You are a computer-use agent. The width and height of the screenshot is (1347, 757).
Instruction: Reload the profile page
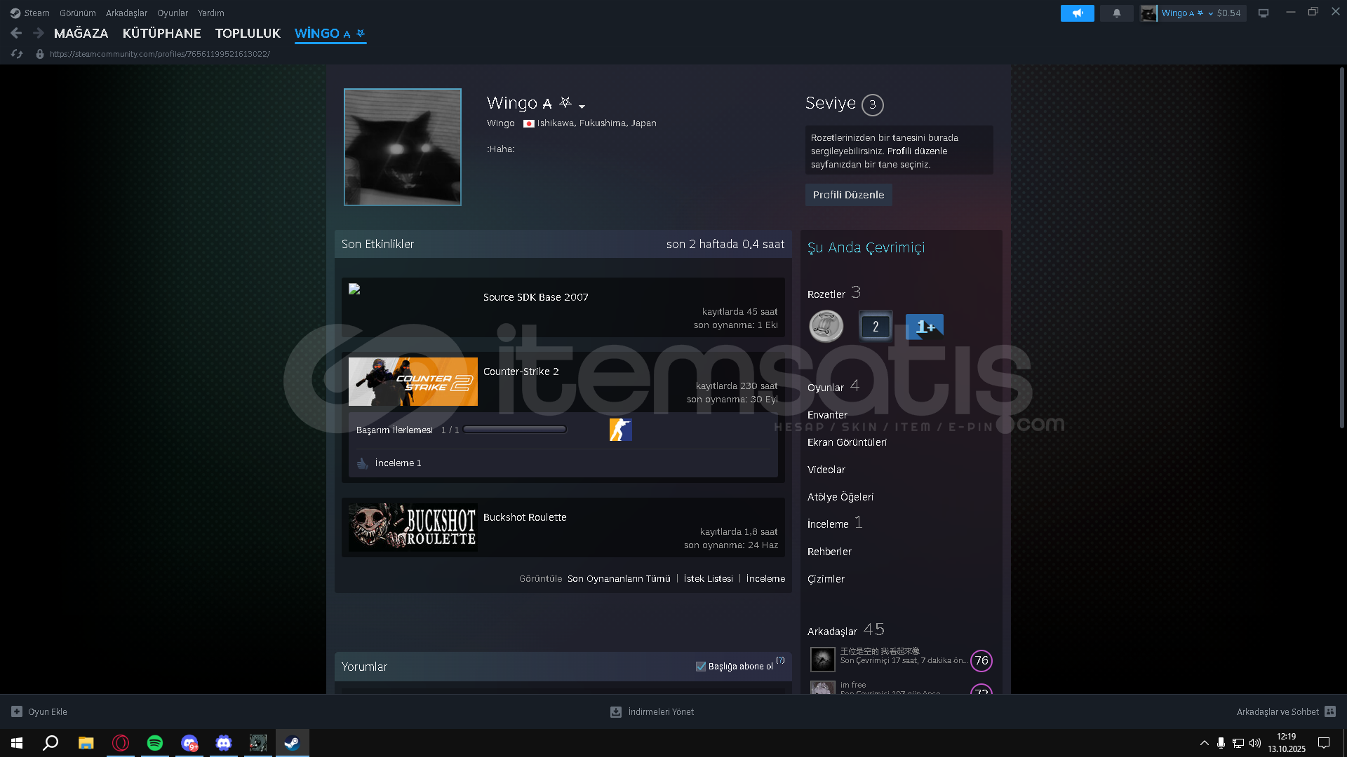click(x=17, y=54)
